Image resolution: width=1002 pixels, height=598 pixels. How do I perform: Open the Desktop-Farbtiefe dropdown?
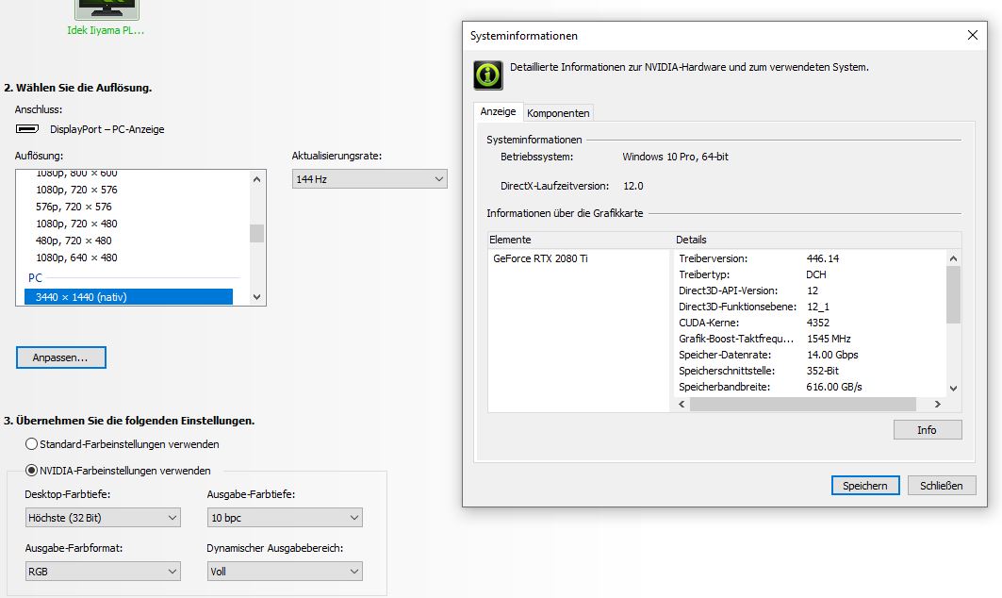103,518
